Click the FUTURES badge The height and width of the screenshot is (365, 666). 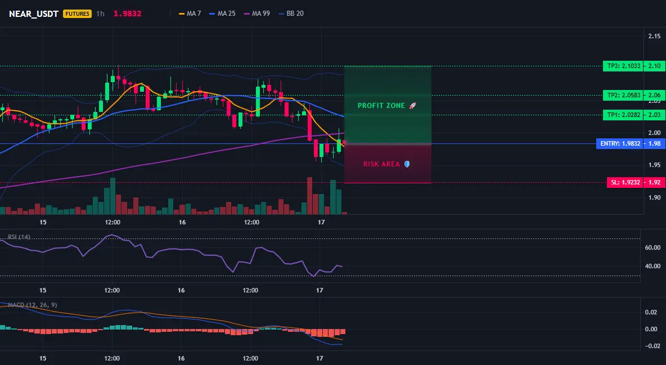click(x=77, y=13)
